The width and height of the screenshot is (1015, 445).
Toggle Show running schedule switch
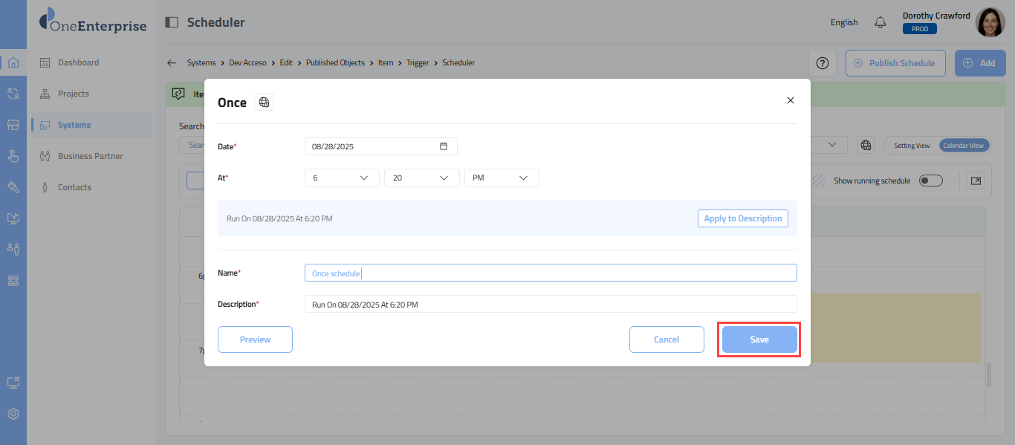pyautogui.click(x=930, y=181)
